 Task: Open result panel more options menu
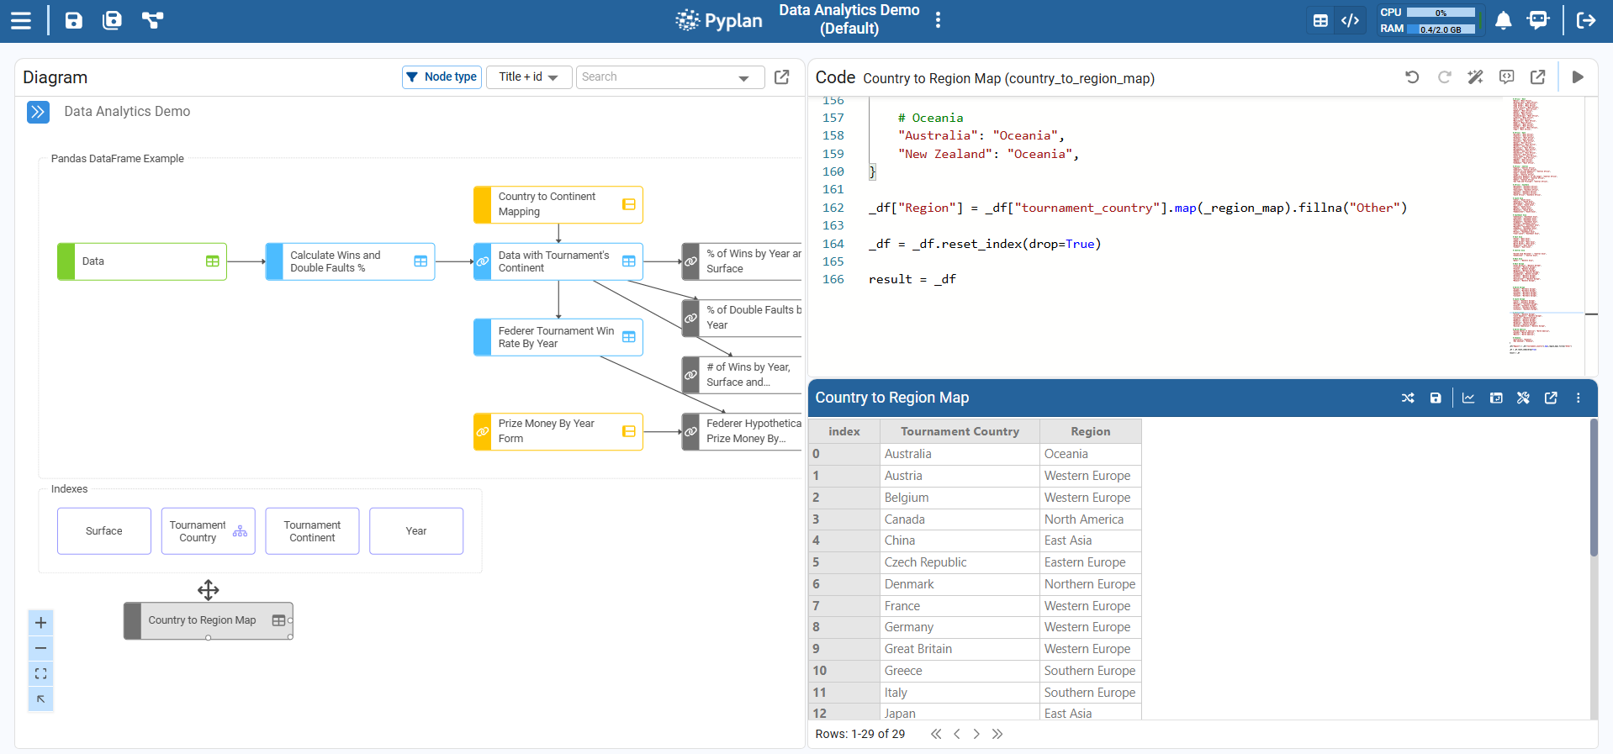point(1578,398)
